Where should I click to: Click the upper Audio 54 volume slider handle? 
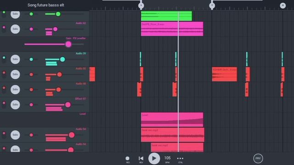tap(72, 135)
